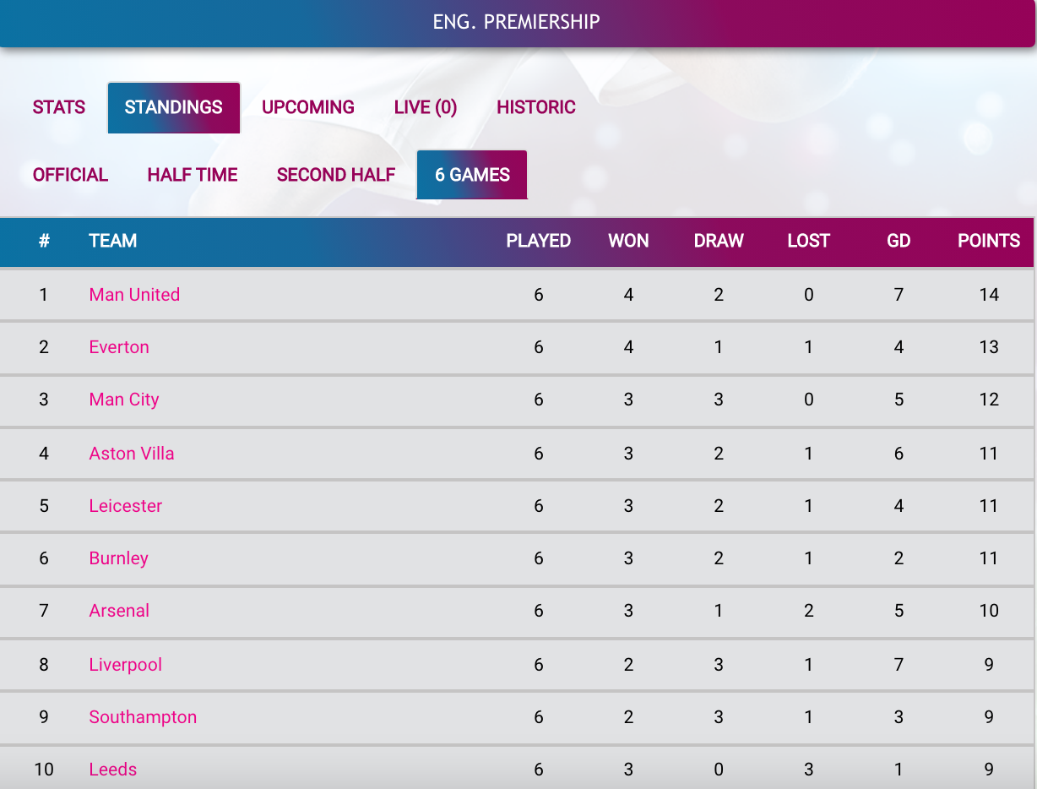Open the Burnley team link

(119, 558)
